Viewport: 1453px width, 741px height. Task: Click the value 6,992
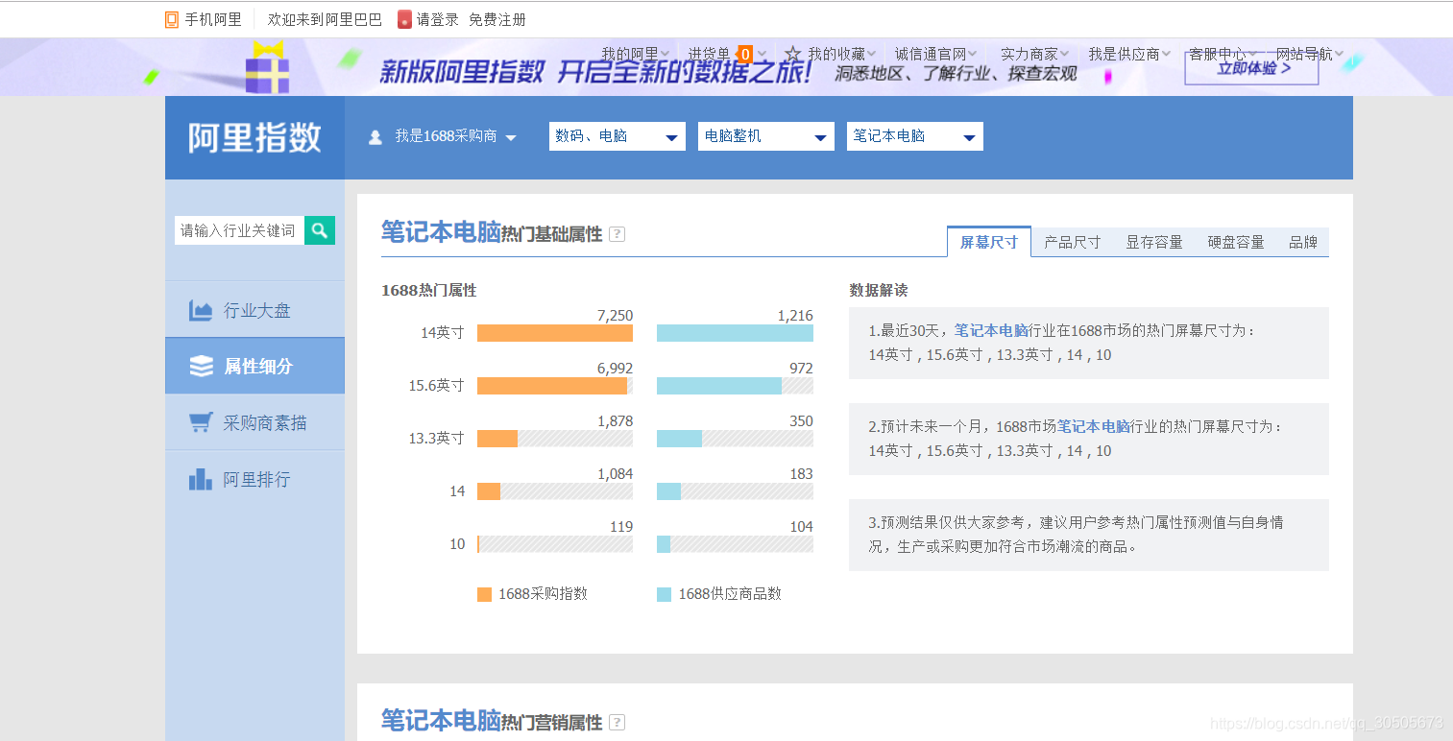point(615,369)
